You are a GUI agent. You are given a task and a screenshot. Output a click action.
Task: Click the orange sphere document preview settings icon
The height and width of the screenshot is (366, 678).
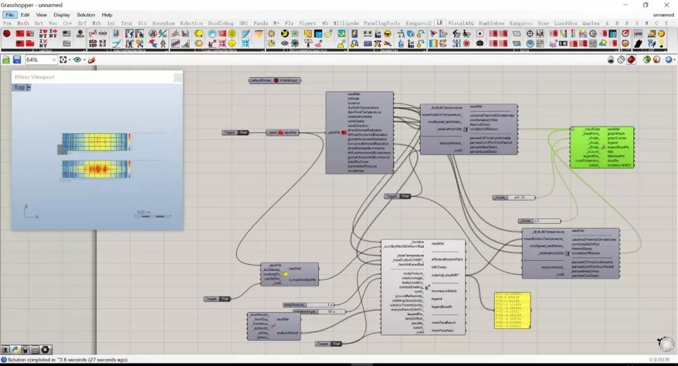click(x=657, y=60)
